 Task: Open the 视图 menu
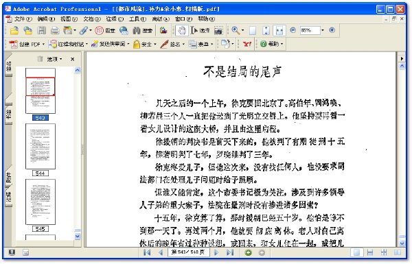pos(69,19)
